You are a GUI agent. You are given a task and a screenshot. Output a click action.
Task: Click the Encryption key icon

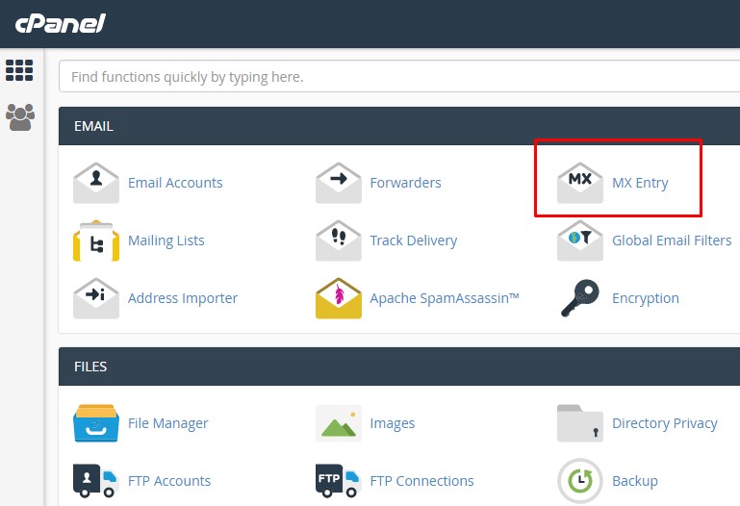(580, 298)
